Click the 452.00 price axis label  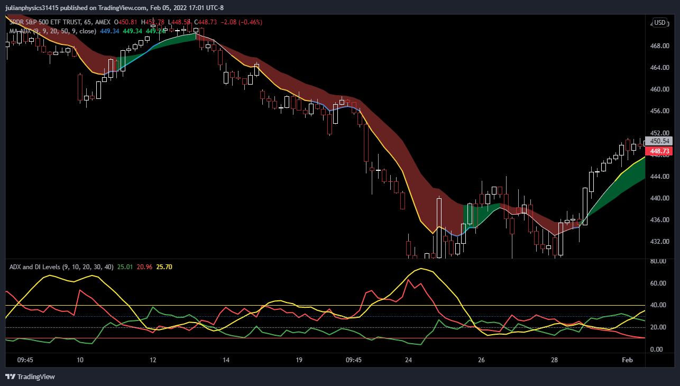pos(660,133)
